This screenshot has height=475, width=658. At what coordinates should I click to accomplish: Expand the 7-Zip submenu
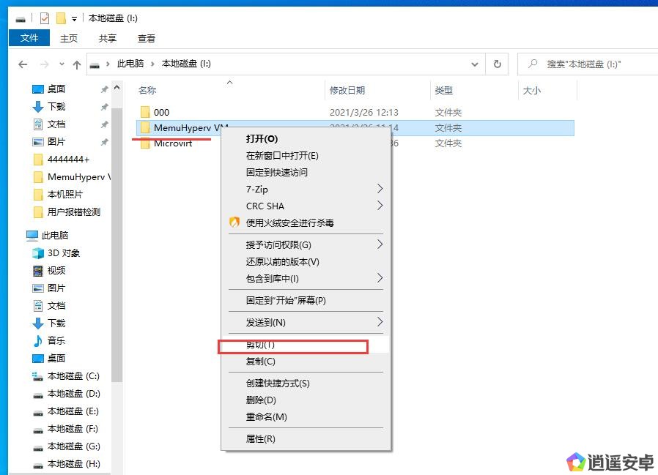[380, 189]
